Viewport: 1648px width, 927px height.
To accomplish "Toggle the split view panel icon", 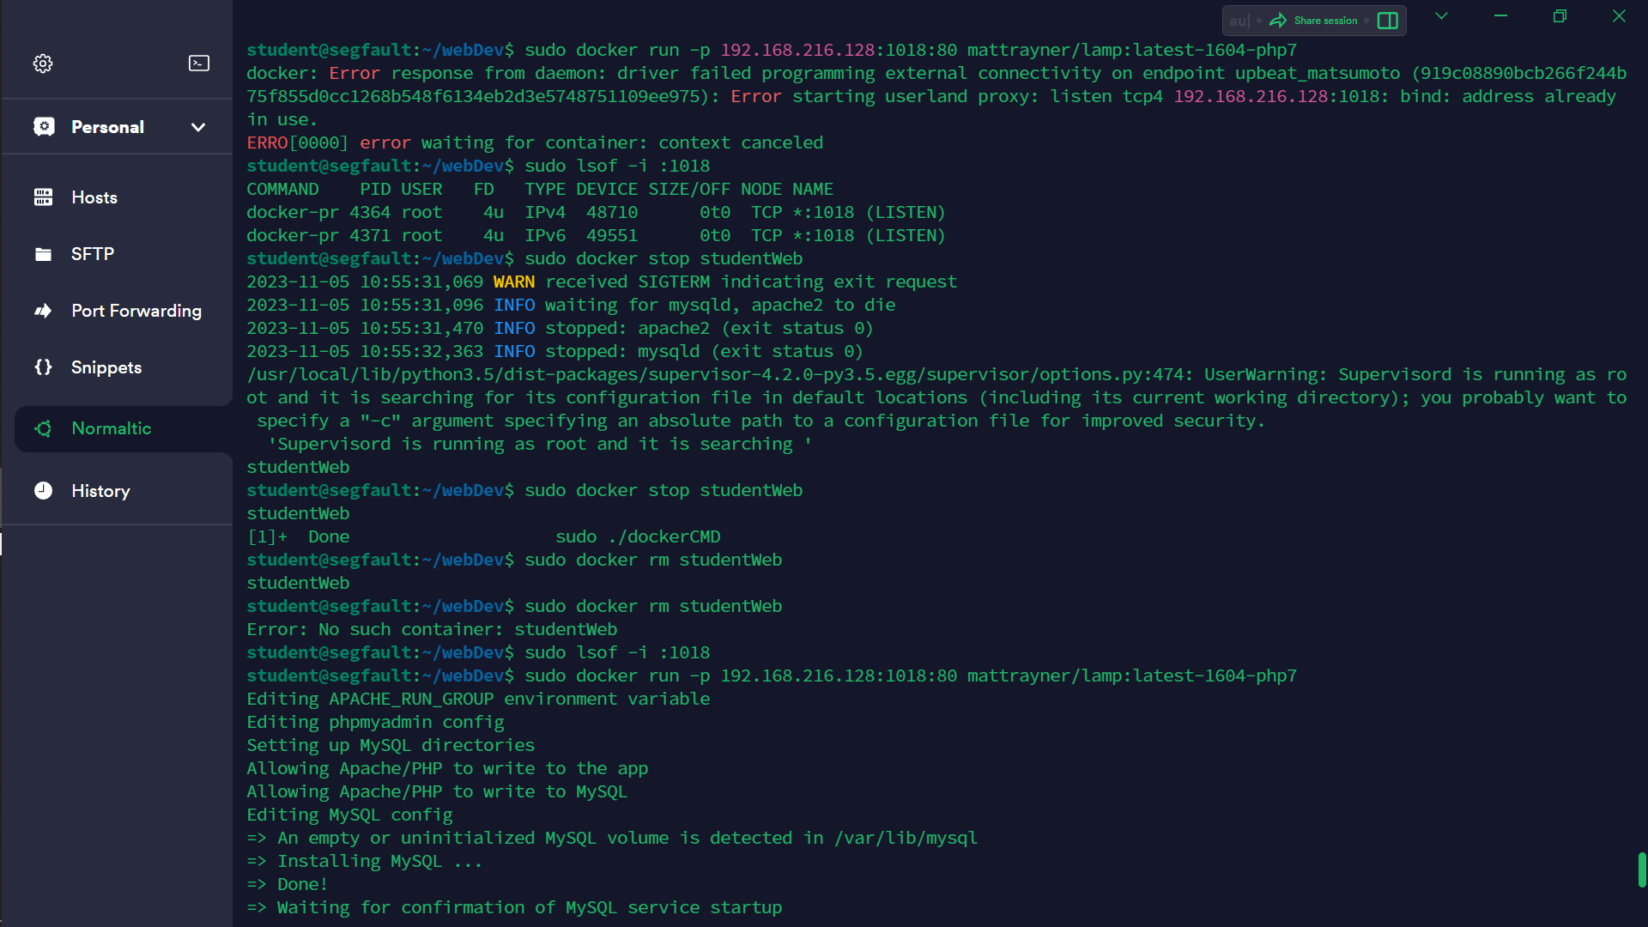I will (1388, 21).
